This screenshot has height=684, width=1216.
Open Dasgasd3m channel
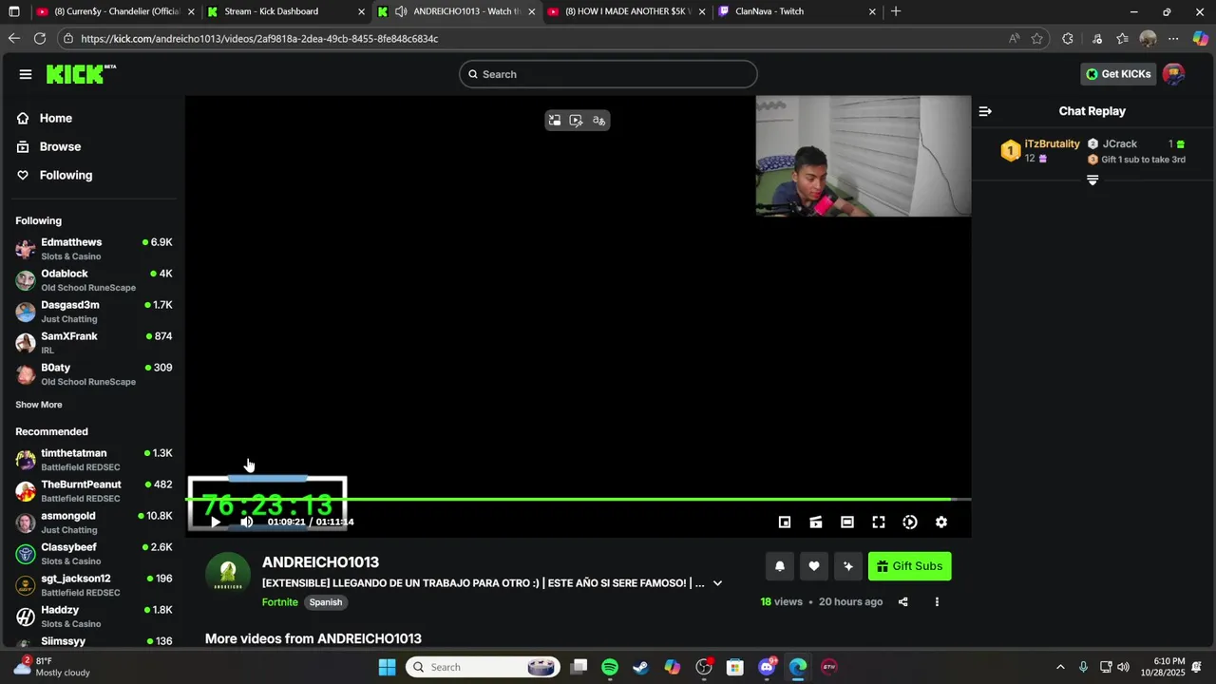coord(94,312)
